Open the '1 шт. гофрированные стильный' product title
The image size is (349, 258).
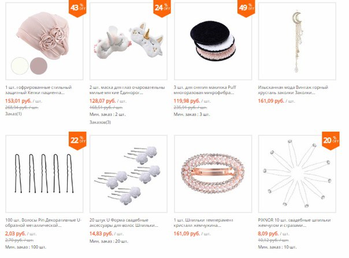(39, 90)
